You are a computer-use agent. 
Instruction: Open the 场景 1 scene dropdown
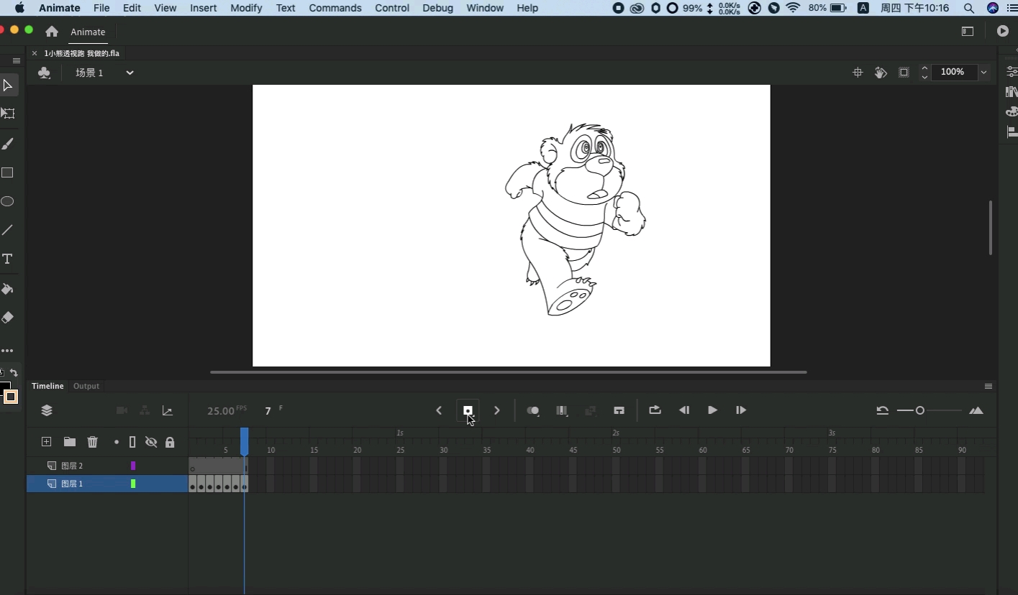point(129,73)
